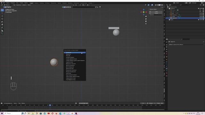Disable render camera icon of selected outliner row

[203, 18]
